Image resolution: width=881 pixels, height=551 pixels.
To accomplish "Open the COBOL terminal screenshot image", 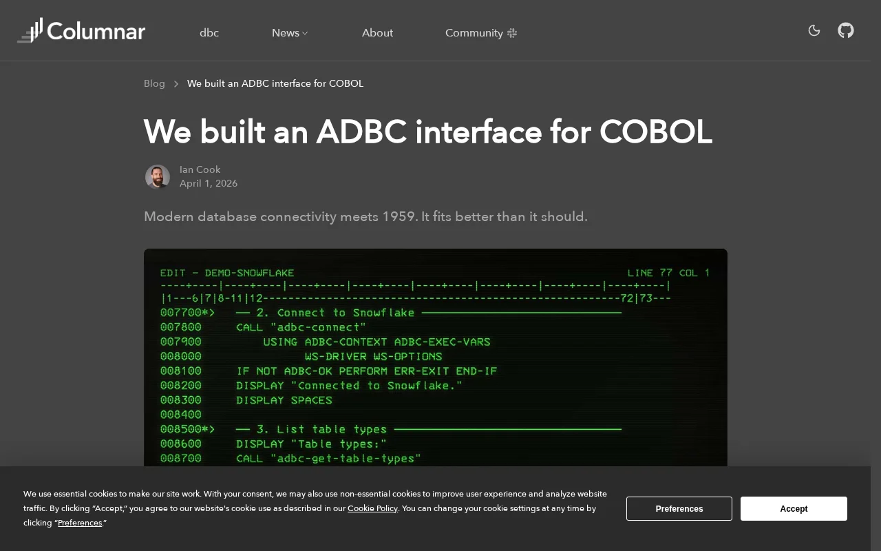I will coord(436,357).
